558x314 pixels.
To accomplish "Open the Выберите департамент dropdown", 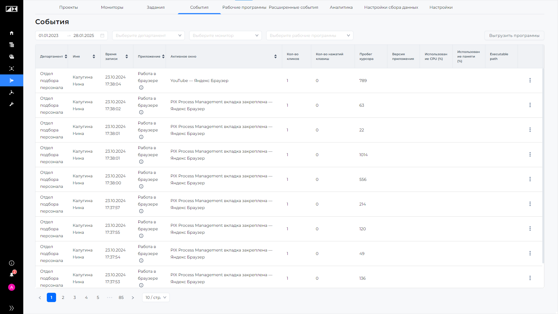I will pos(149,35).
